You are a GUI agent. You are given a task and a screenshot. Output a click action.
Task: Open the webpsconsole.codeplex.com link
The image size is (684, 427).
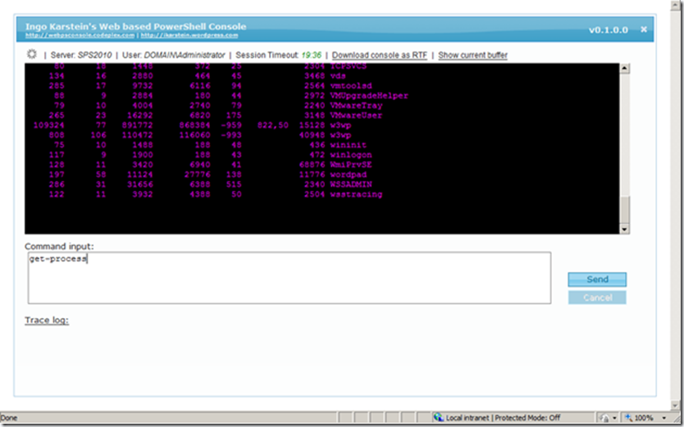pyautogui.click(x=80, y=35)
